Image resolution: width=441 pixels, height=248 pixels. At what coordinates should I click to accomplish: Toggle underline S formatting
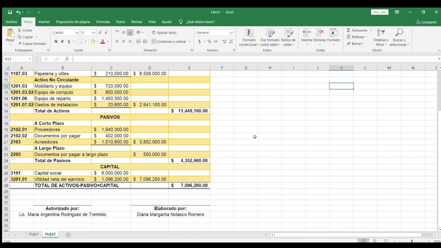coord(69,42)
